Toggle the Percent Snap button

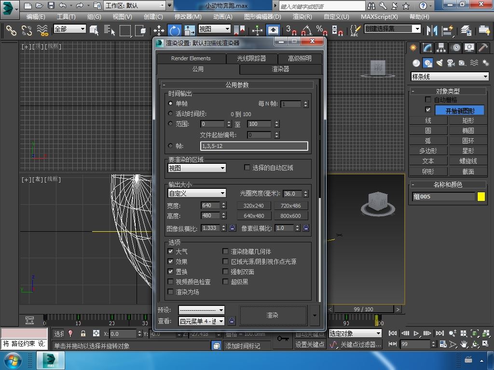click(x=321, y=30)
